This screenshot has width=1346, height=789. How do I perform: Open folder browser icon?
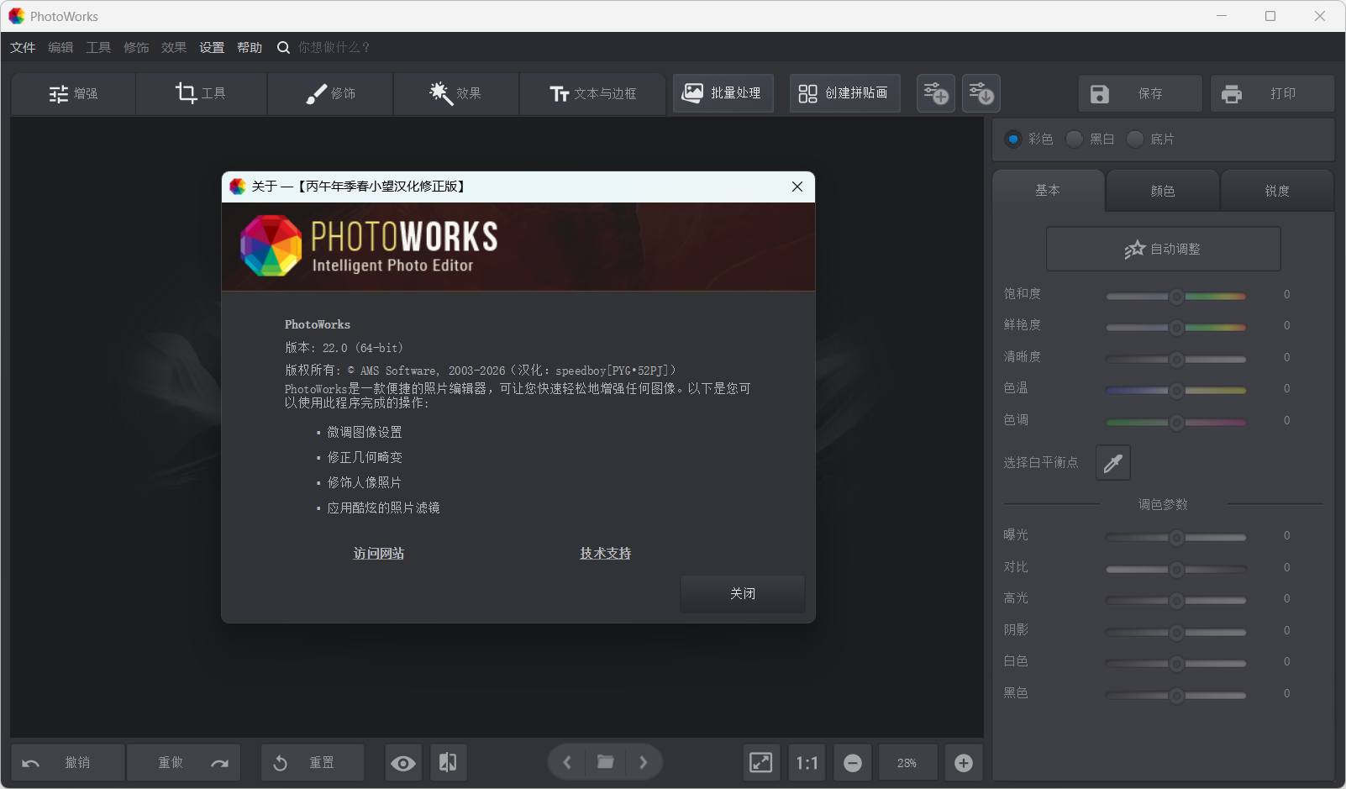pos(605,762)
